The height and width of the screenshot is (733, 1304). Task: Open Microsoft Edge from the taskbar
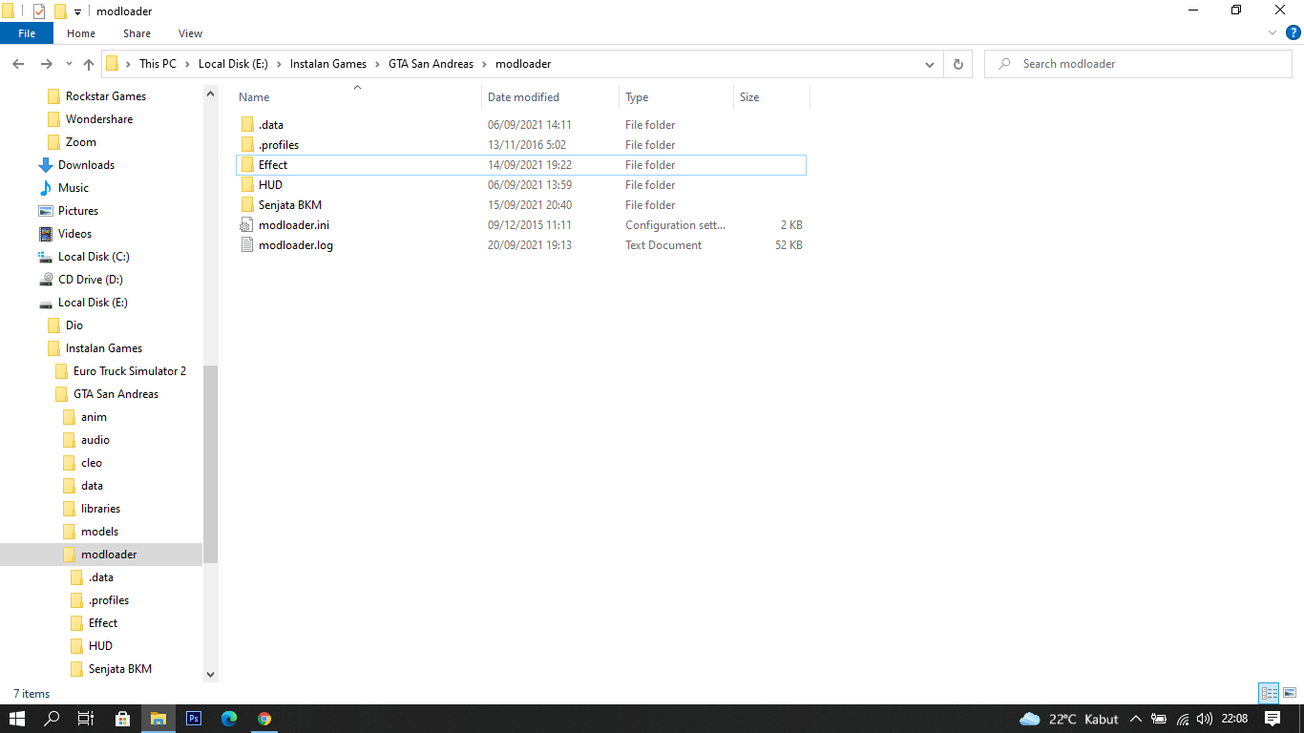coord(229,719)
